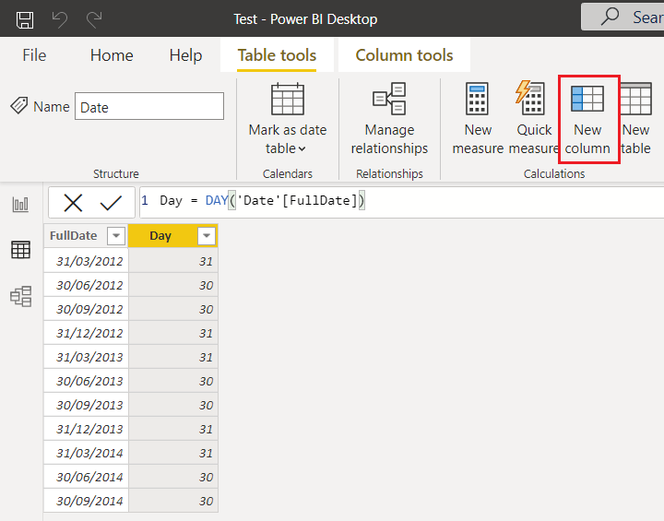
Task: Create a New table
Action: pyautogui.click(x=636, y=120)
